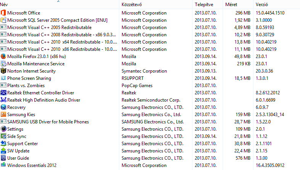Select the Samsung Kies icon

click(3, 115)
